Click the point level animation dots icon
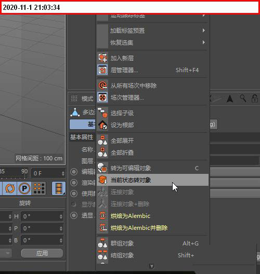The image size is (260, 274). click(39, 188)
